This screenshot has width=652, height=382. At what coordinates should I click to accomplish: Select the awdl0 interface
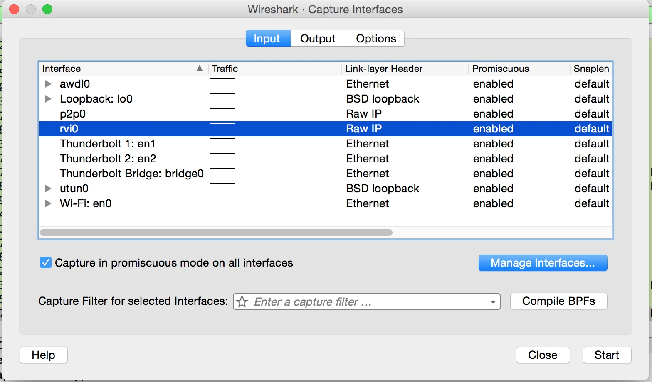pyautogui.click(x=75, y=84)
